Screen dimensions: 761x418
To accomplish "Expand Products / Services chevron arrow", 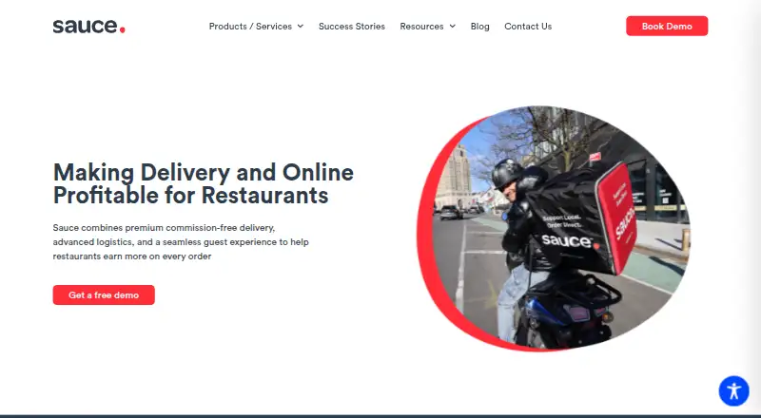I will (x=301, y=27).
